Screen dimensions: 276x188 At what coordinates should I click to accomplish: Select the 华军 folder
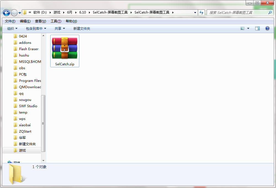pyautogui.click(x=22, y=138)
